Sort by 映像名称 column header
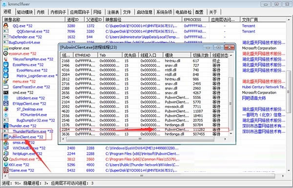The width and height of the screenshot is (293, 188). tap(34, 20)
